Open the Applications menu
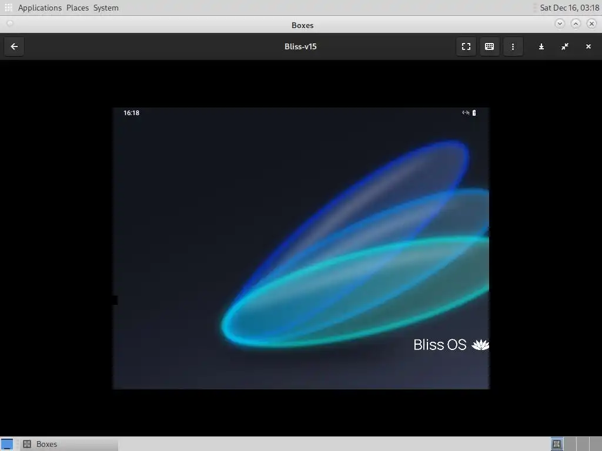This screenshot has height=451, width=602. tap(39, 8)
